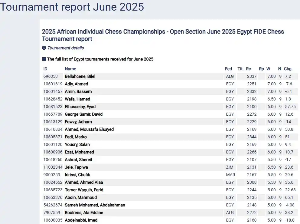Open player Elhusseiny, Eyad
Image resolution: width=300 pixels, height=224 pixels.
(80, 107)
